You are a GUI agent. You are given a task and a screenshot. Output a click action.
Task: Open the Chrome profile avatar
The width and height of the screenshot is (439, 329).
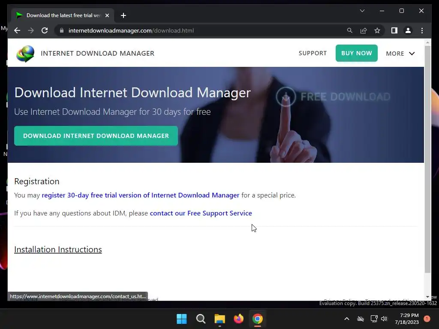click(408, 30)
